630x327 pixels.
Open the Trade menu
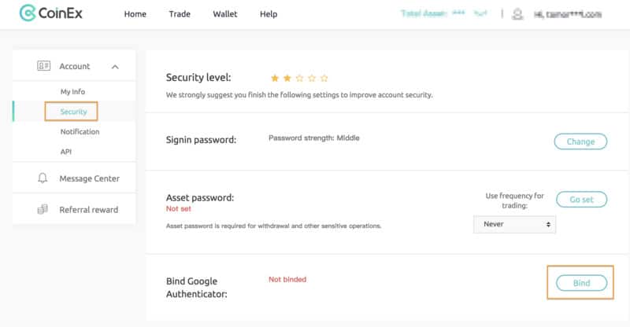[x=180, y=14]
